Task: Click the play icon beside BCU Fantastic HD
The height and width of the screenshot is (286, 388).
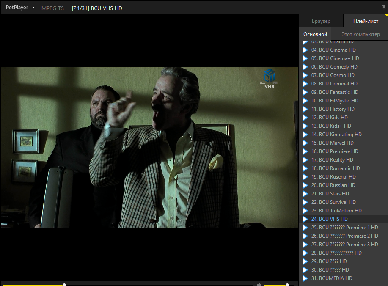Action: (305, 92)
